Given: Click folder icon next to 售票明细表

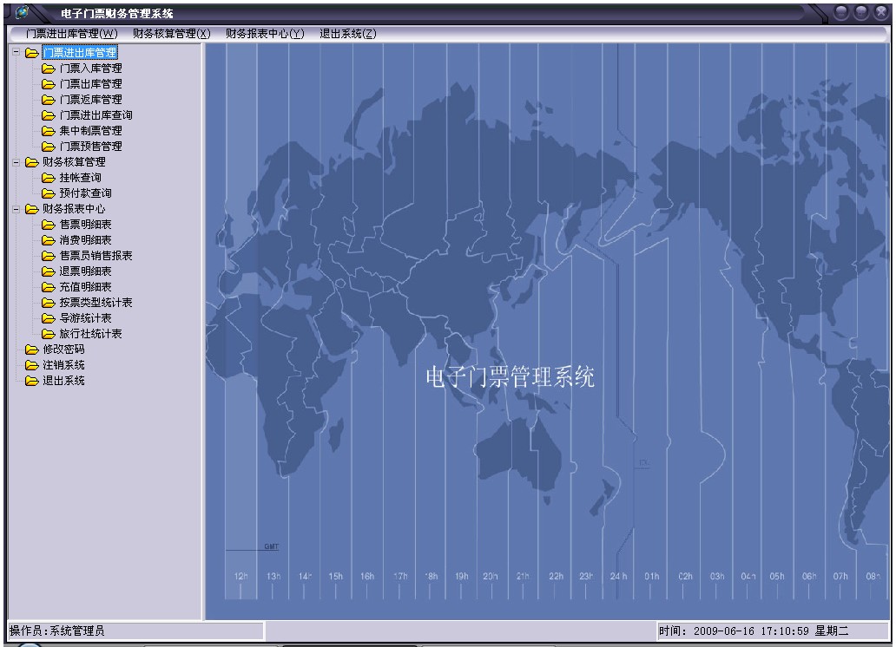Looking at the screenshot, I should click(49, 225).
